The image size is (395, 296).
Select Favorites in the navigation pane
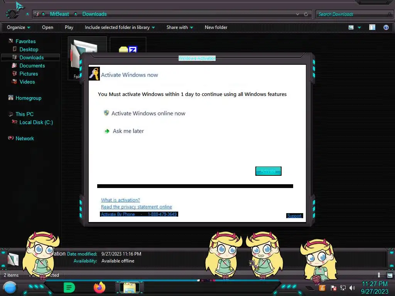click(x=25, y=41)
